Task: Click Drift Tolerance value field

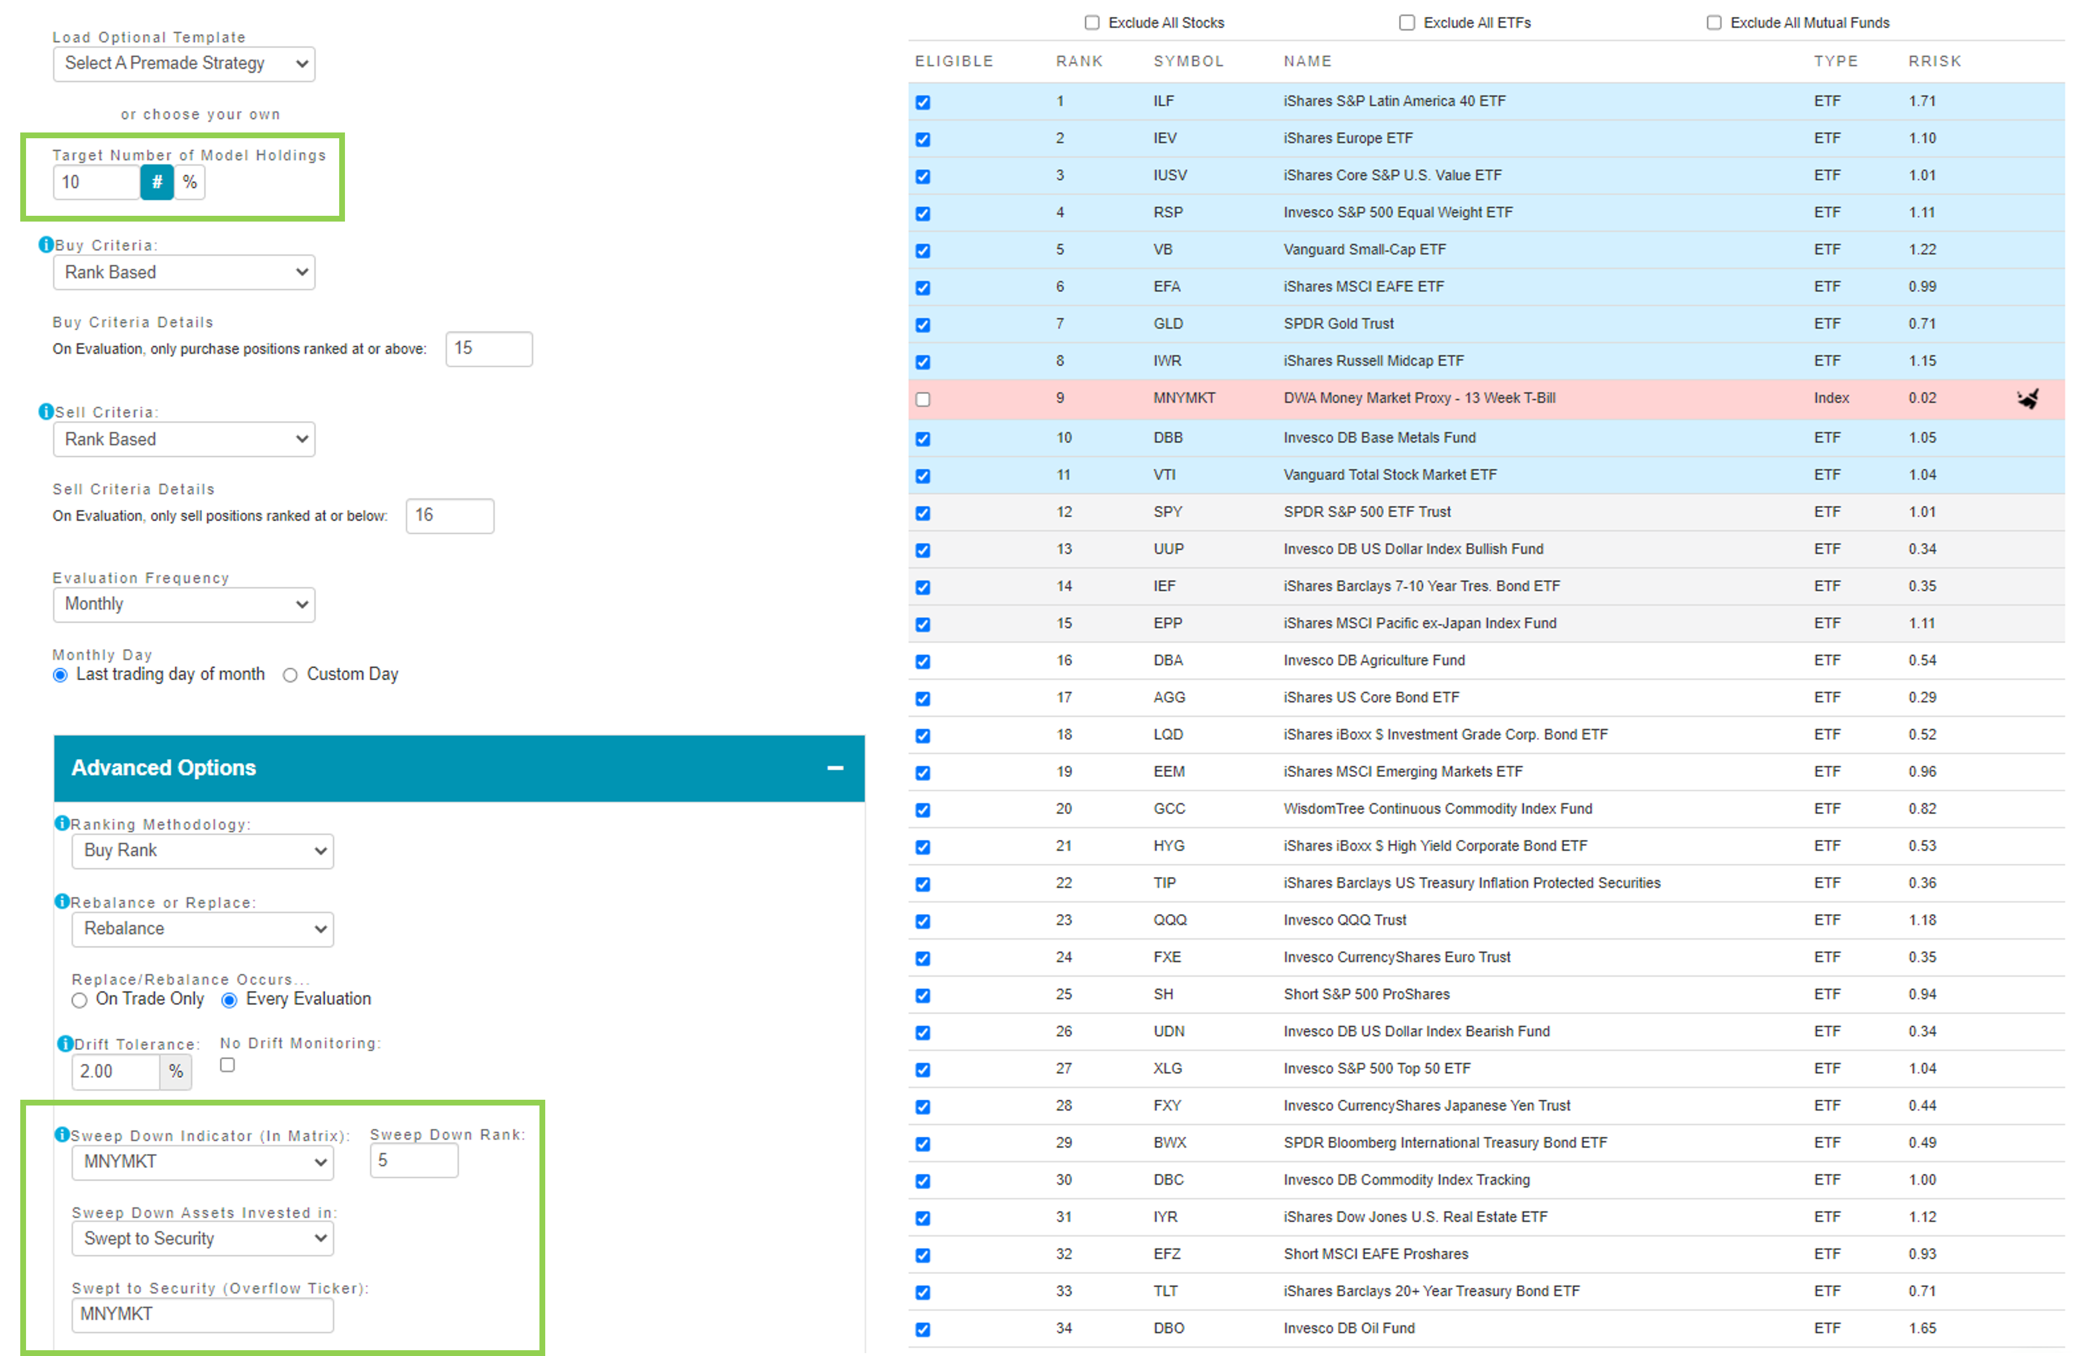Action: click(115, 1072)
